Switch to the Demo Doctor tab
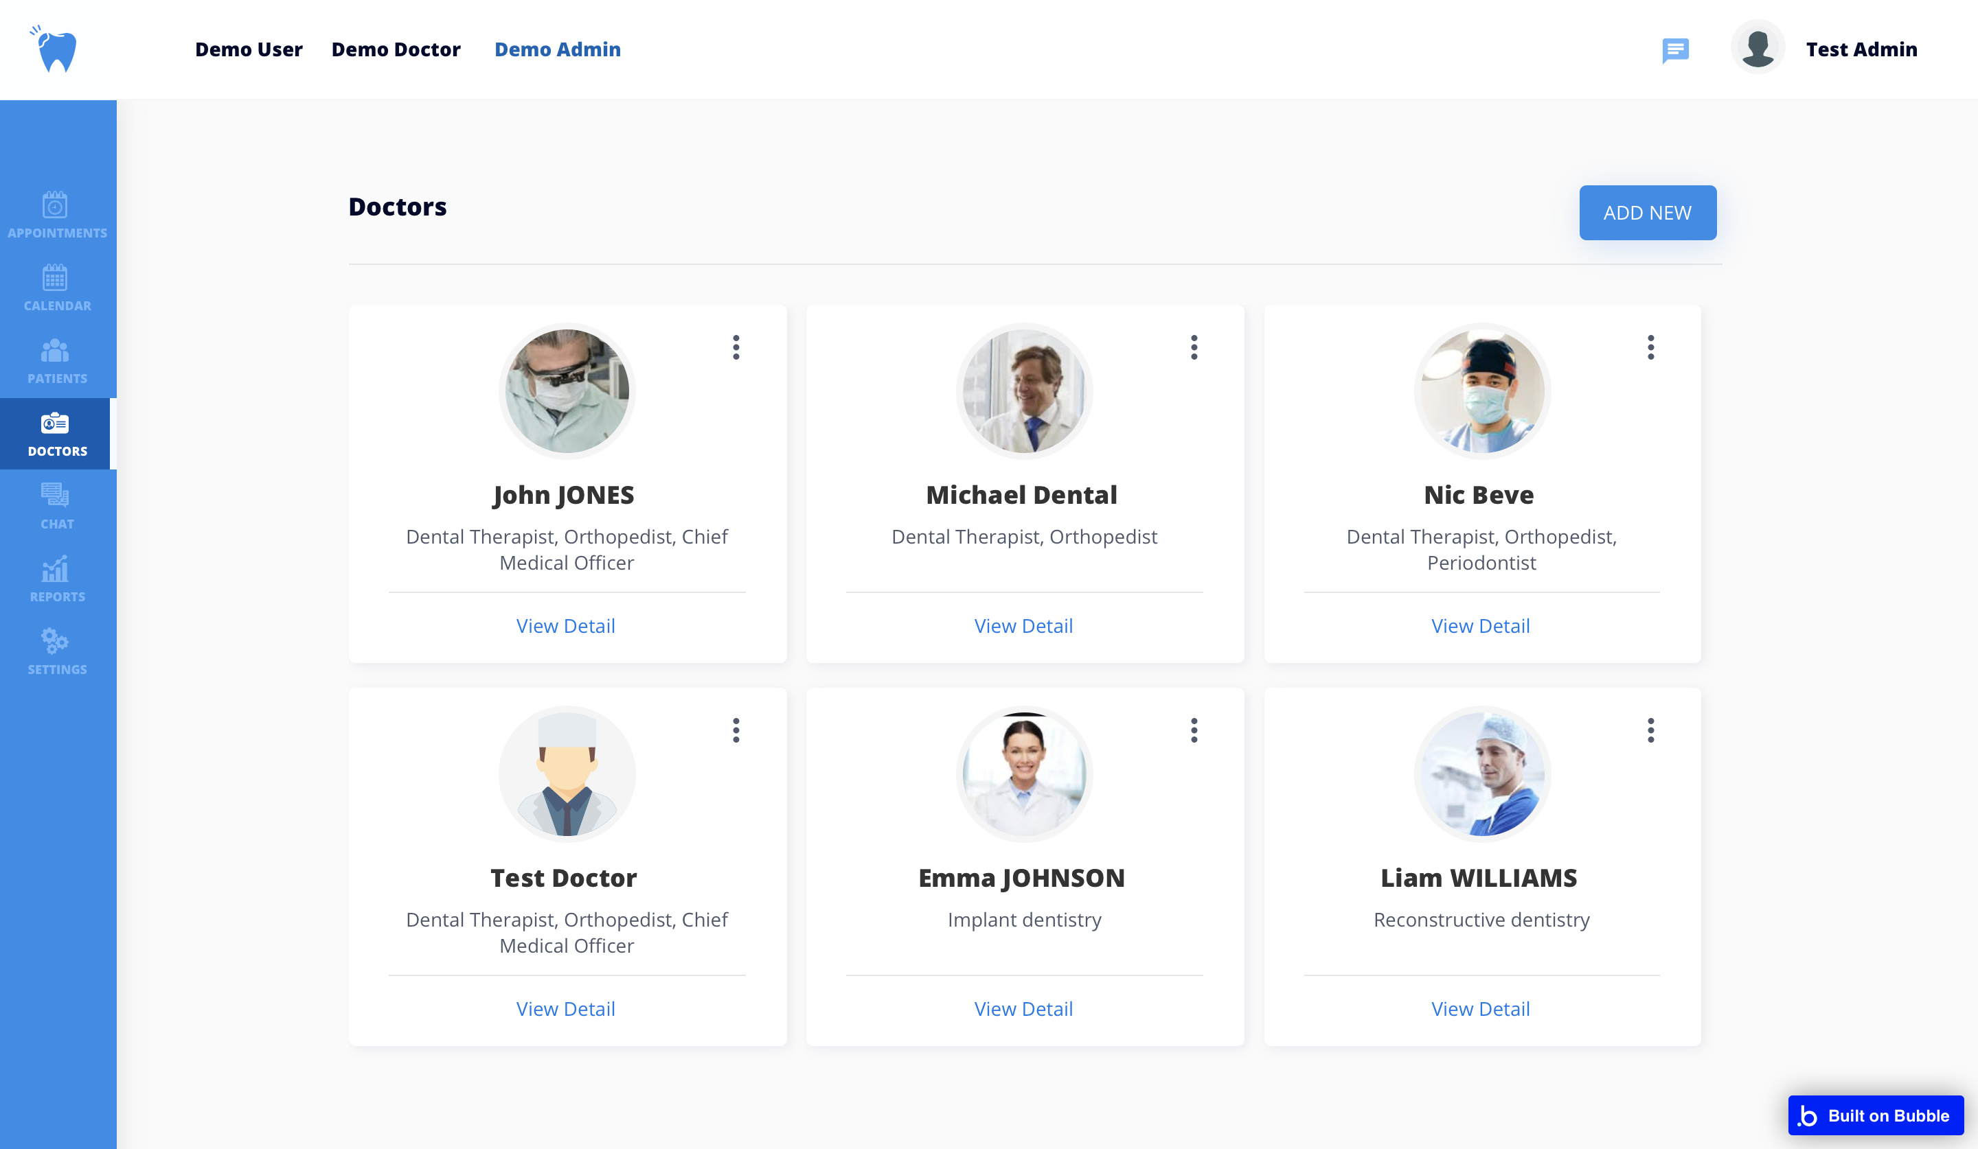Screen dimensions: 1978x1149 (396, 49)
